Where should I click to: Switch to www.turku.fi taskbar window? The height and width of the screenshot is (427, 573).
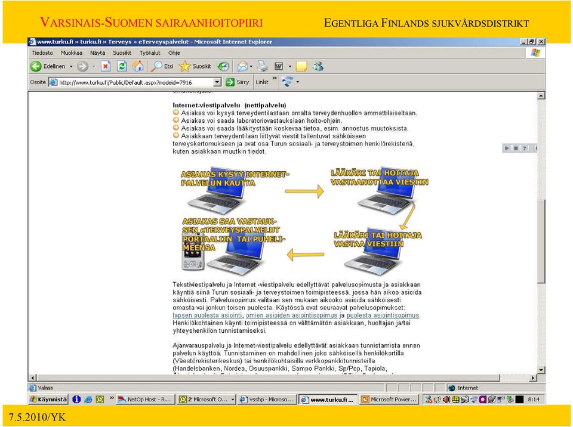pyautogui.click(x=328, y=399)
